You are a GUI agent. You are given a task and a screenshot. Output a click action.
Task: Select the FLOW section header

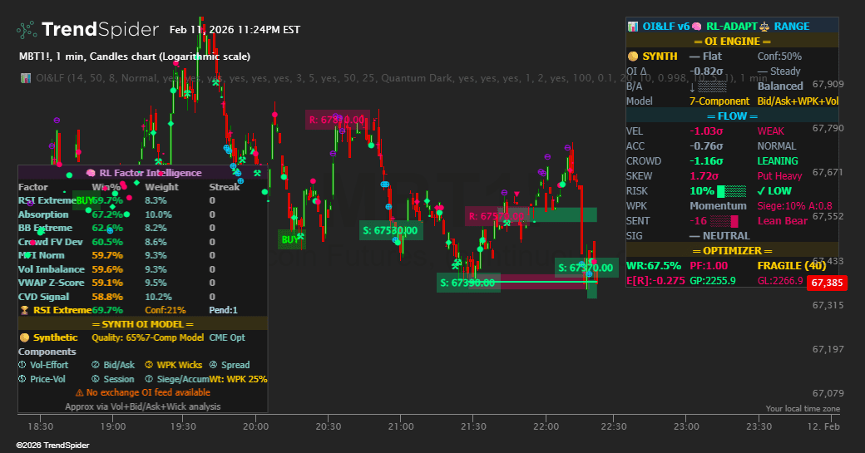[732, 116]
